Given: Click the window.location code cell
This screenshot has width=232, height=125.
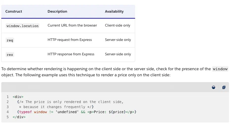Looking at the screenshot, I should coord(23,26).
